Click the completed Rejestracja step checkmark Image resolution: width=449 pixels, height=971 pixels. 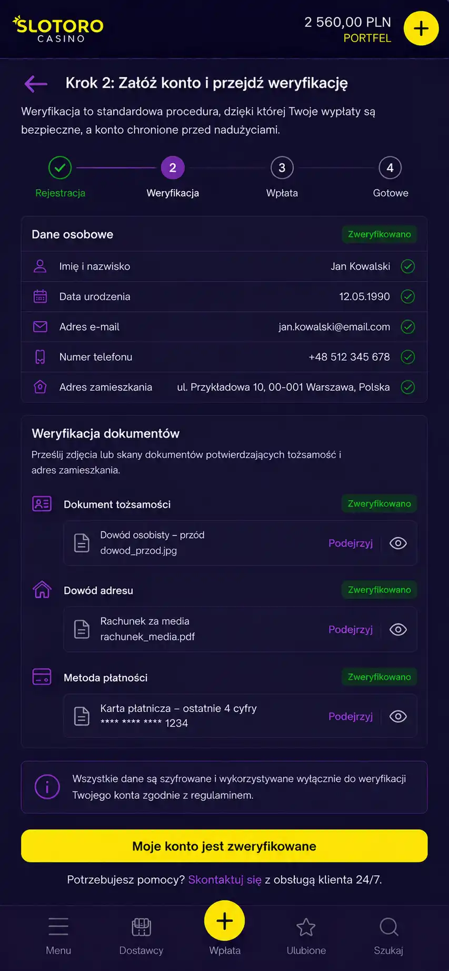60,168
